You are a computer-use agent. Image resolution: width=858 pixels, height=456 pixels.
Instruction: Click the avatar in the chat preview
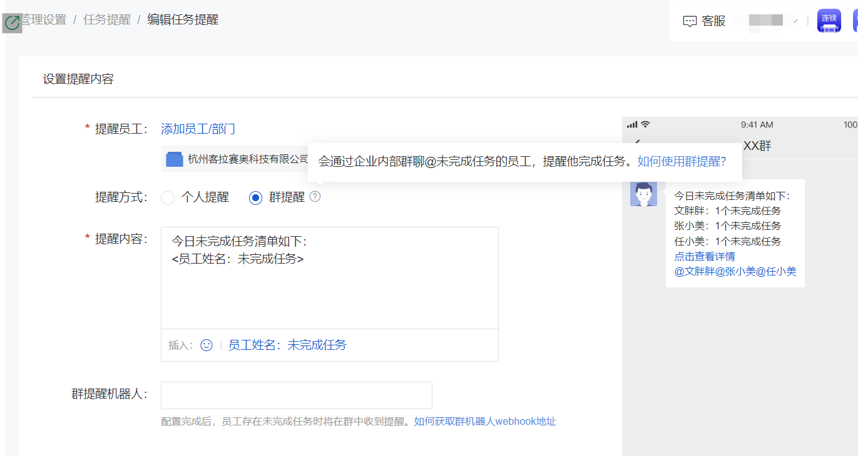point(643,192)
